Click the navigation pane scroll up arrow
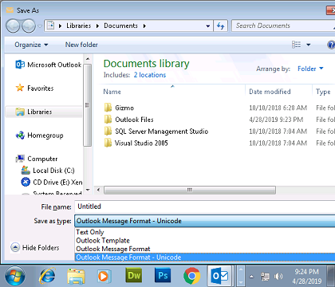335x287 pixels. [x=88, y=59]
